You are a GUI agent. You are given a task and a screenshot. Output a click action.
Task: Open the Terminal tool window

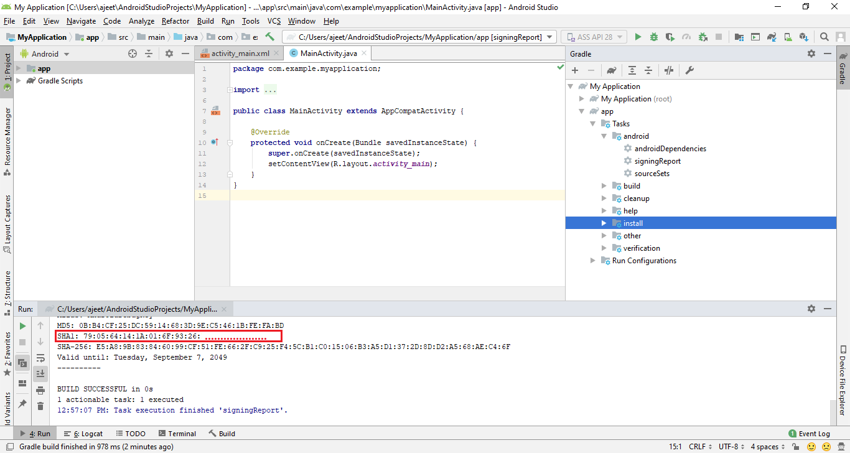[x=177, y=434]
